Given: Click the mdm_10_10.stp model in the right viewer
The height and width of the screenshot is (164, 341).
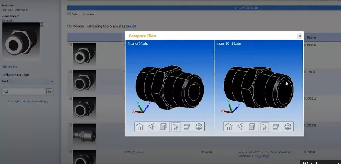Looking at the screenshot, I should click(258, 87).
